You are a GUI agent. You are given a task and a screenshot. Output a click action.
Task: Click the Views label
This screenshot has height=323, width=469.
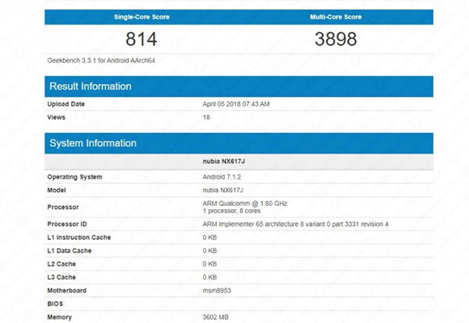point(56,117)
